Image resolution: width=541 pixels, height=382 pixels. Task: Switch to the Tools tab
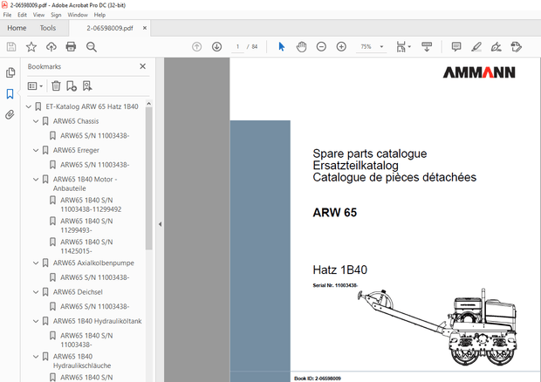pyautogui.click(x=48, y=28)
